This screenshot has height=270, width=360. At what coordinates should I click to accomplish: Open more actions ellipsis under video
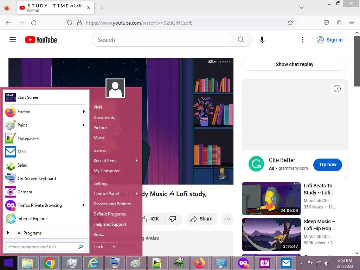coord(227,219)
